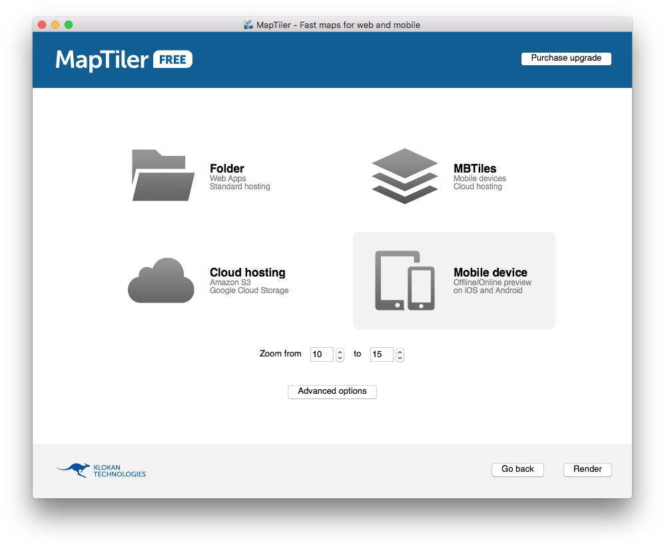Increase the zoom 'to' value
Viewport: 664px width, 547px height.
click(x=400, y=351)
